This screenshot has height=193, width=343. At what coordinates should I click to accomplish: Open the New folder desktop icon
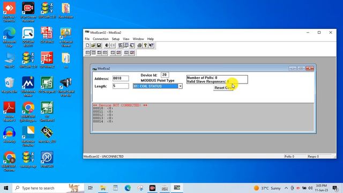tap(66, 10)
